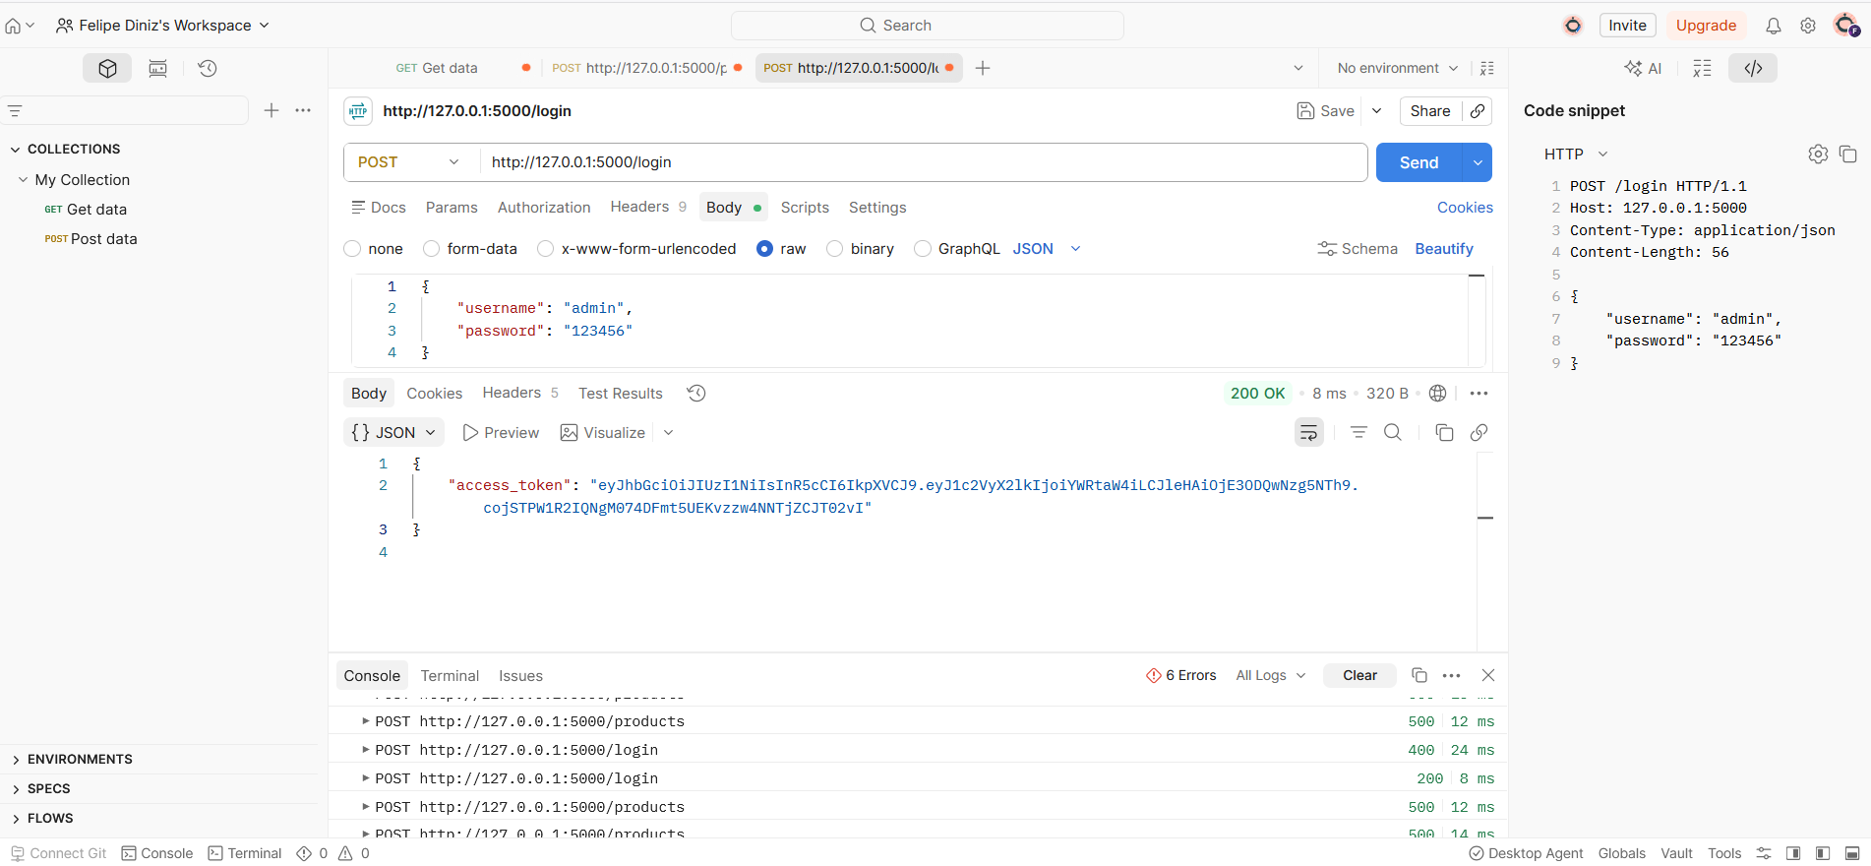
Task: Click the Upgrade button
Action: tap(1706, 26)
